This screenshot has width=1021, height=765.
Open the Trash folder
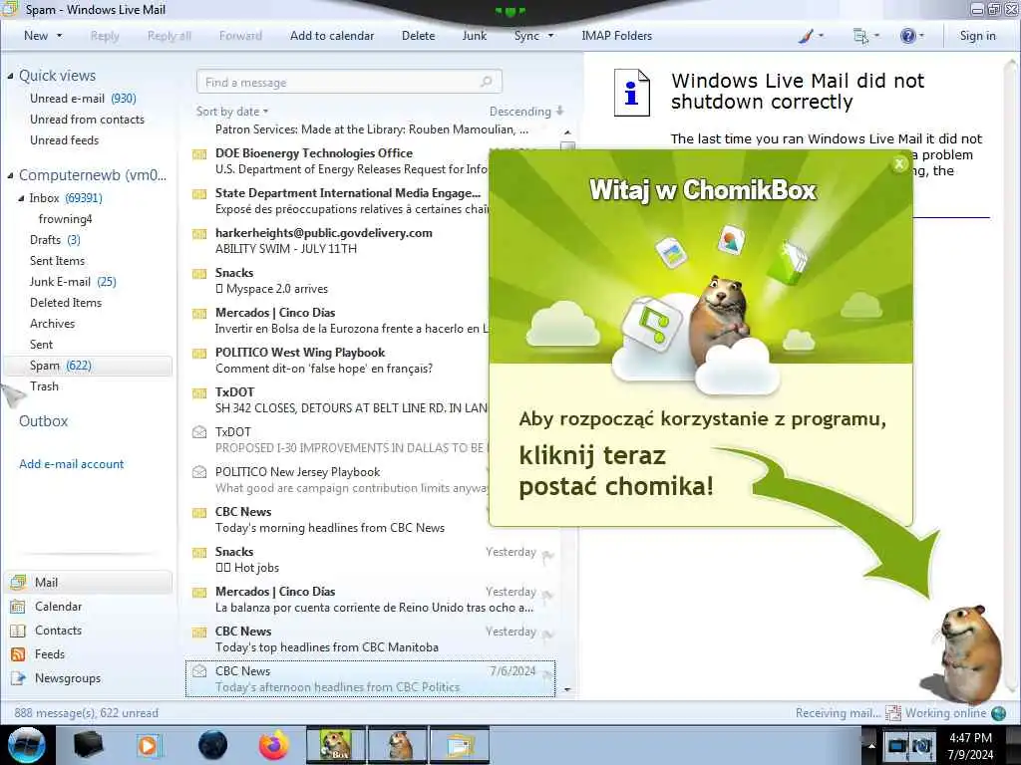44,385
